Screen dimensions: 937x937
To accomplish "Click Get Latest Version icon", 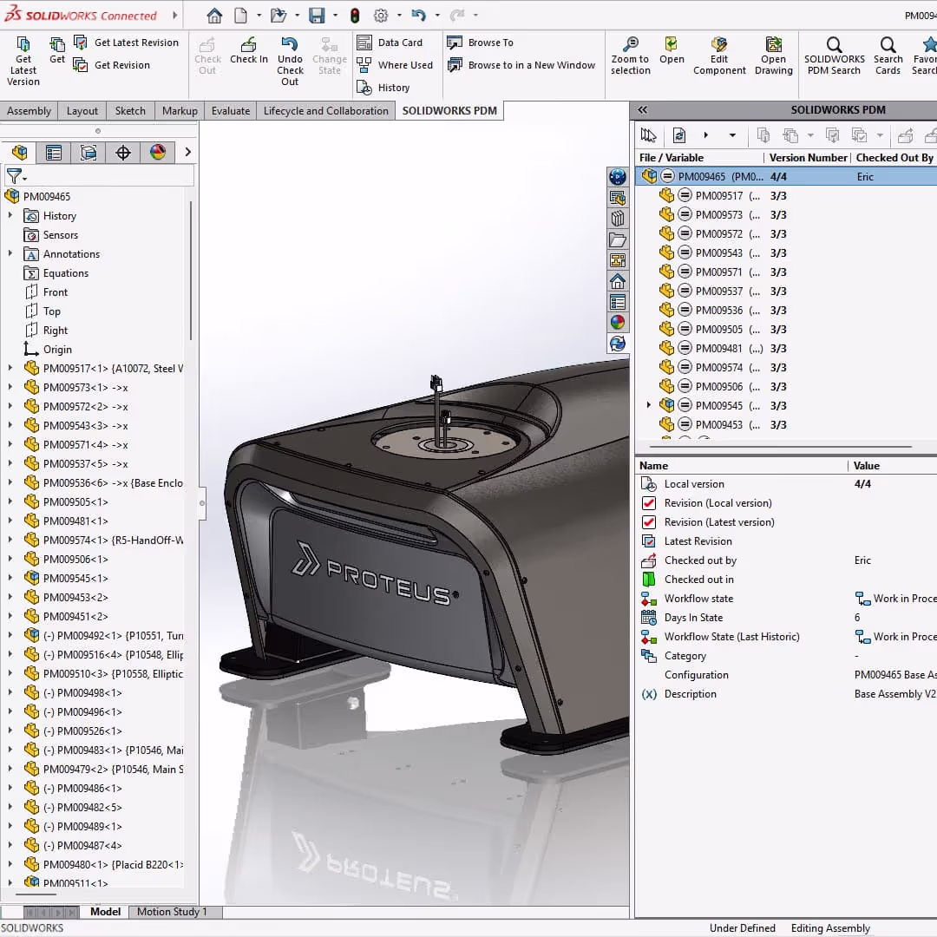I will pyautogui.click(x=23, y=61).
